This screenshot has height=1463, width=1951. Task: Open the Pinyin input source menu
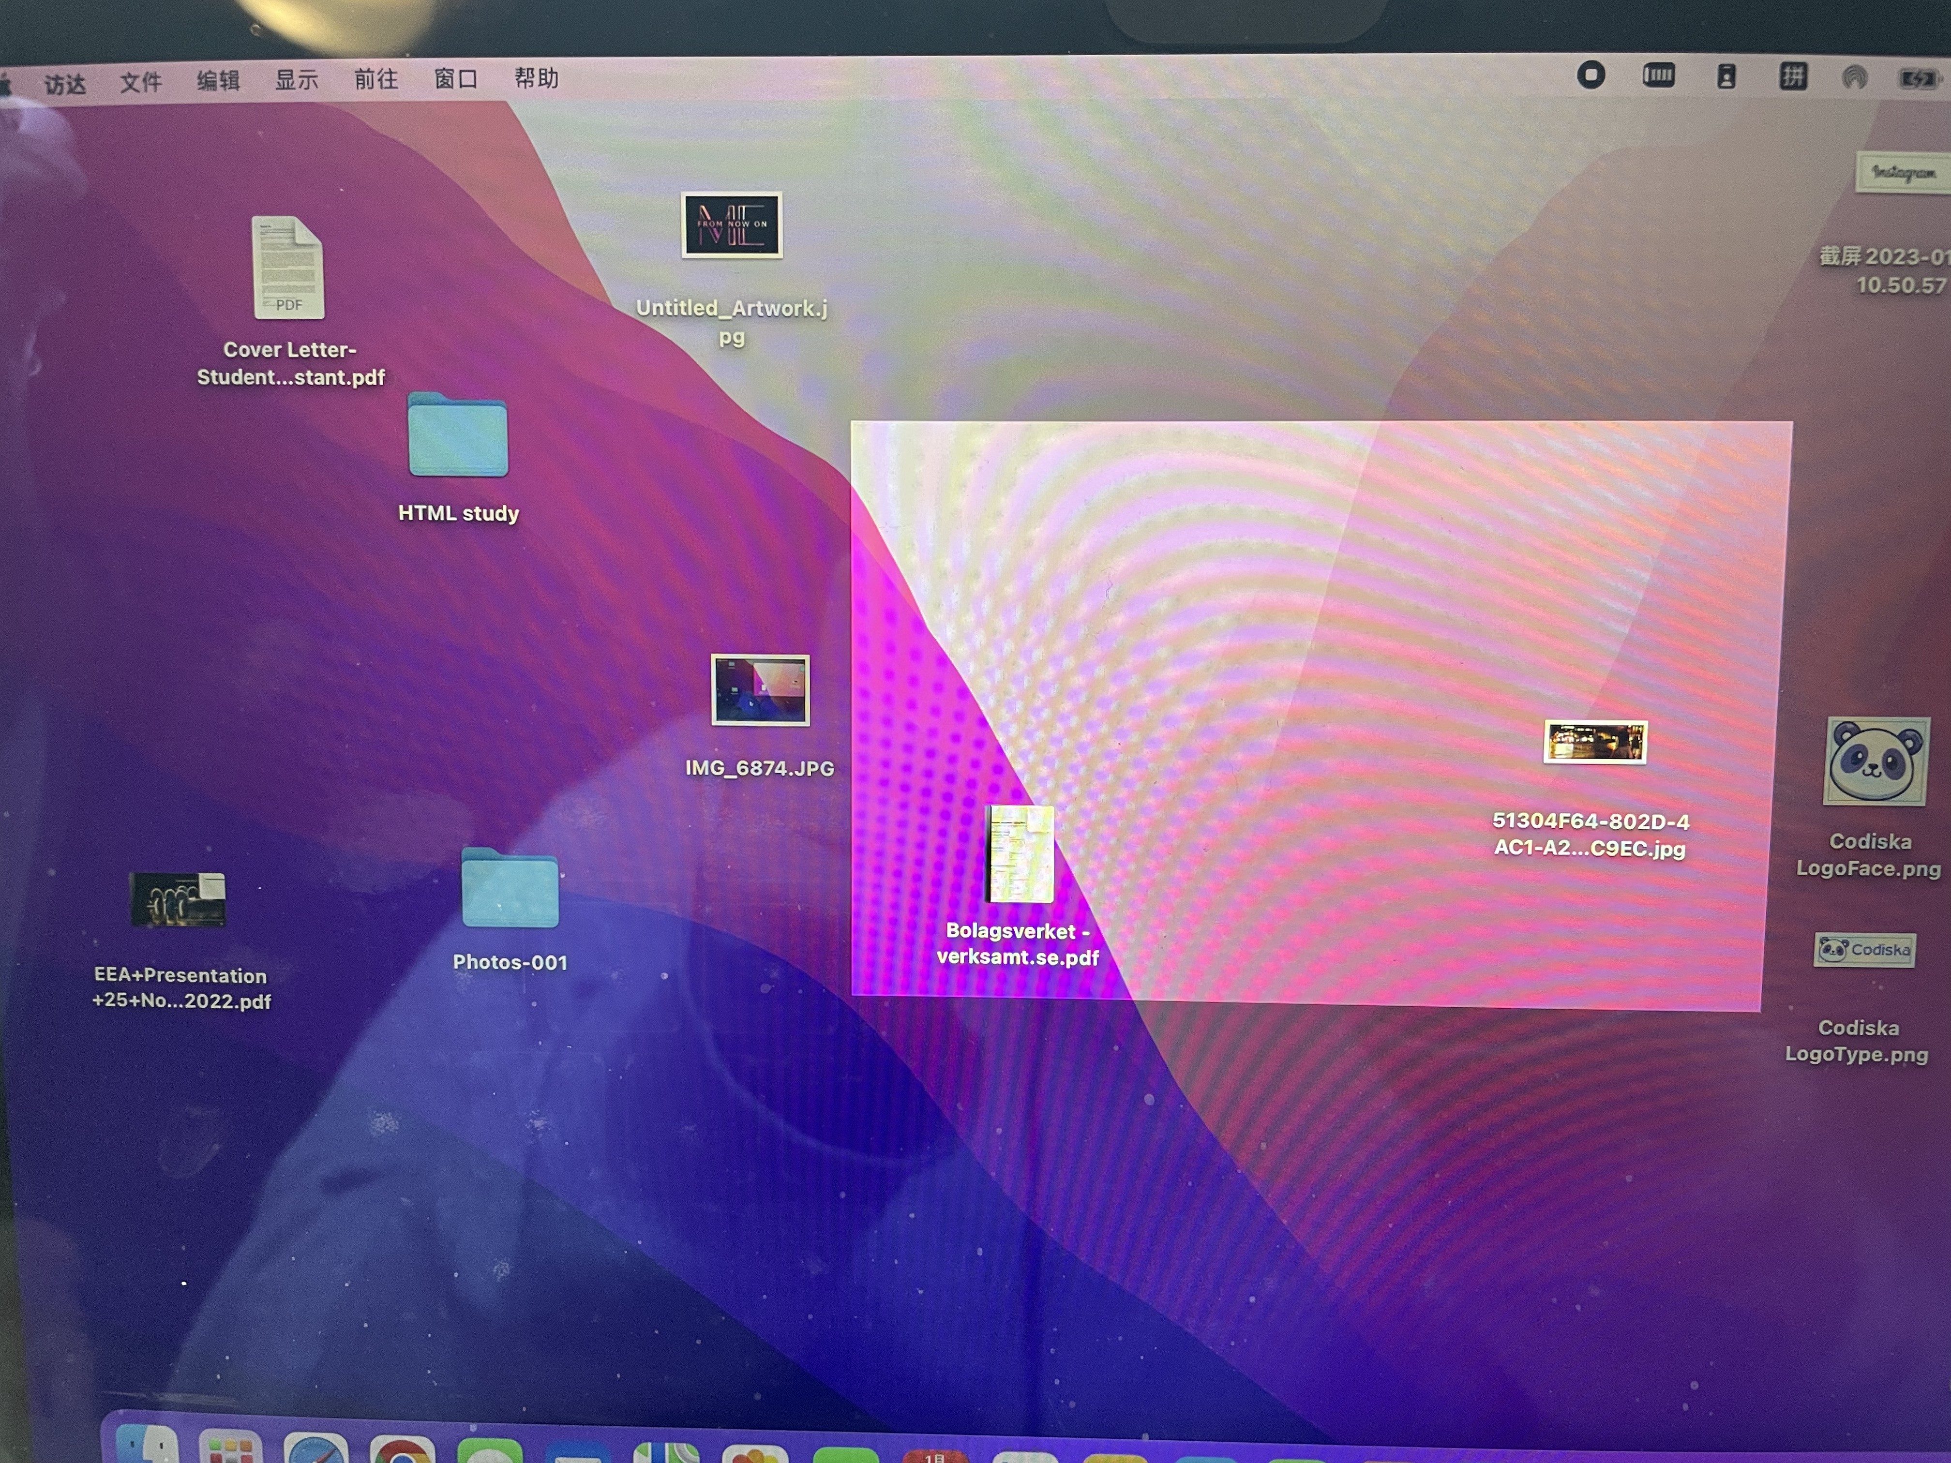1792,77
